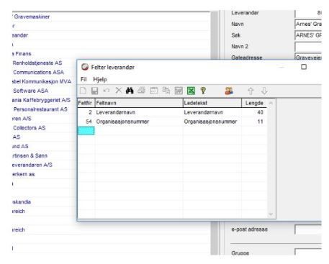This screenshot has height=264, width=329.
Task: Open the Fil menu
Action: click(x=84, y=79)
